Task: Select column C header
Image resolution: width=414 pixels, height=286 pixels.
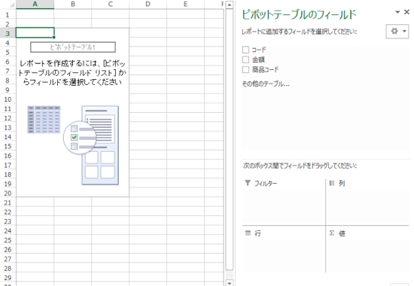Action: 111,4
